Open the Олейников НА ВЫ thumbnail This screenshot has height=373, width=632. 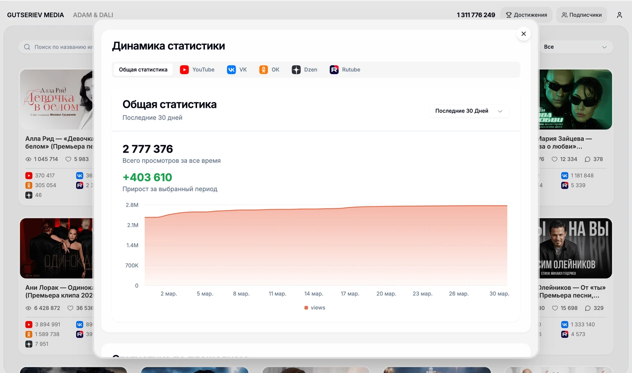[575, 248]
